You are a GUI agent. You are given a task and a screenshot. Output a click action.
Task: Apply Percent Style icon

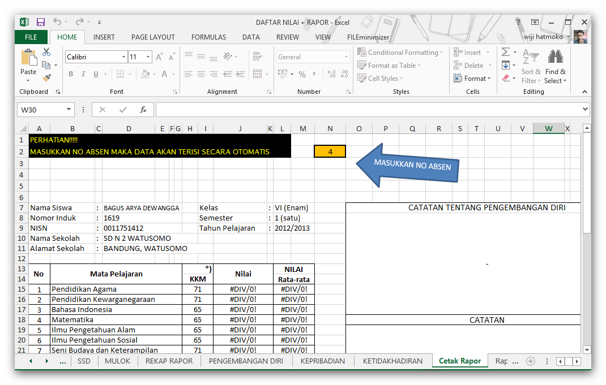(x=302, y=74)
